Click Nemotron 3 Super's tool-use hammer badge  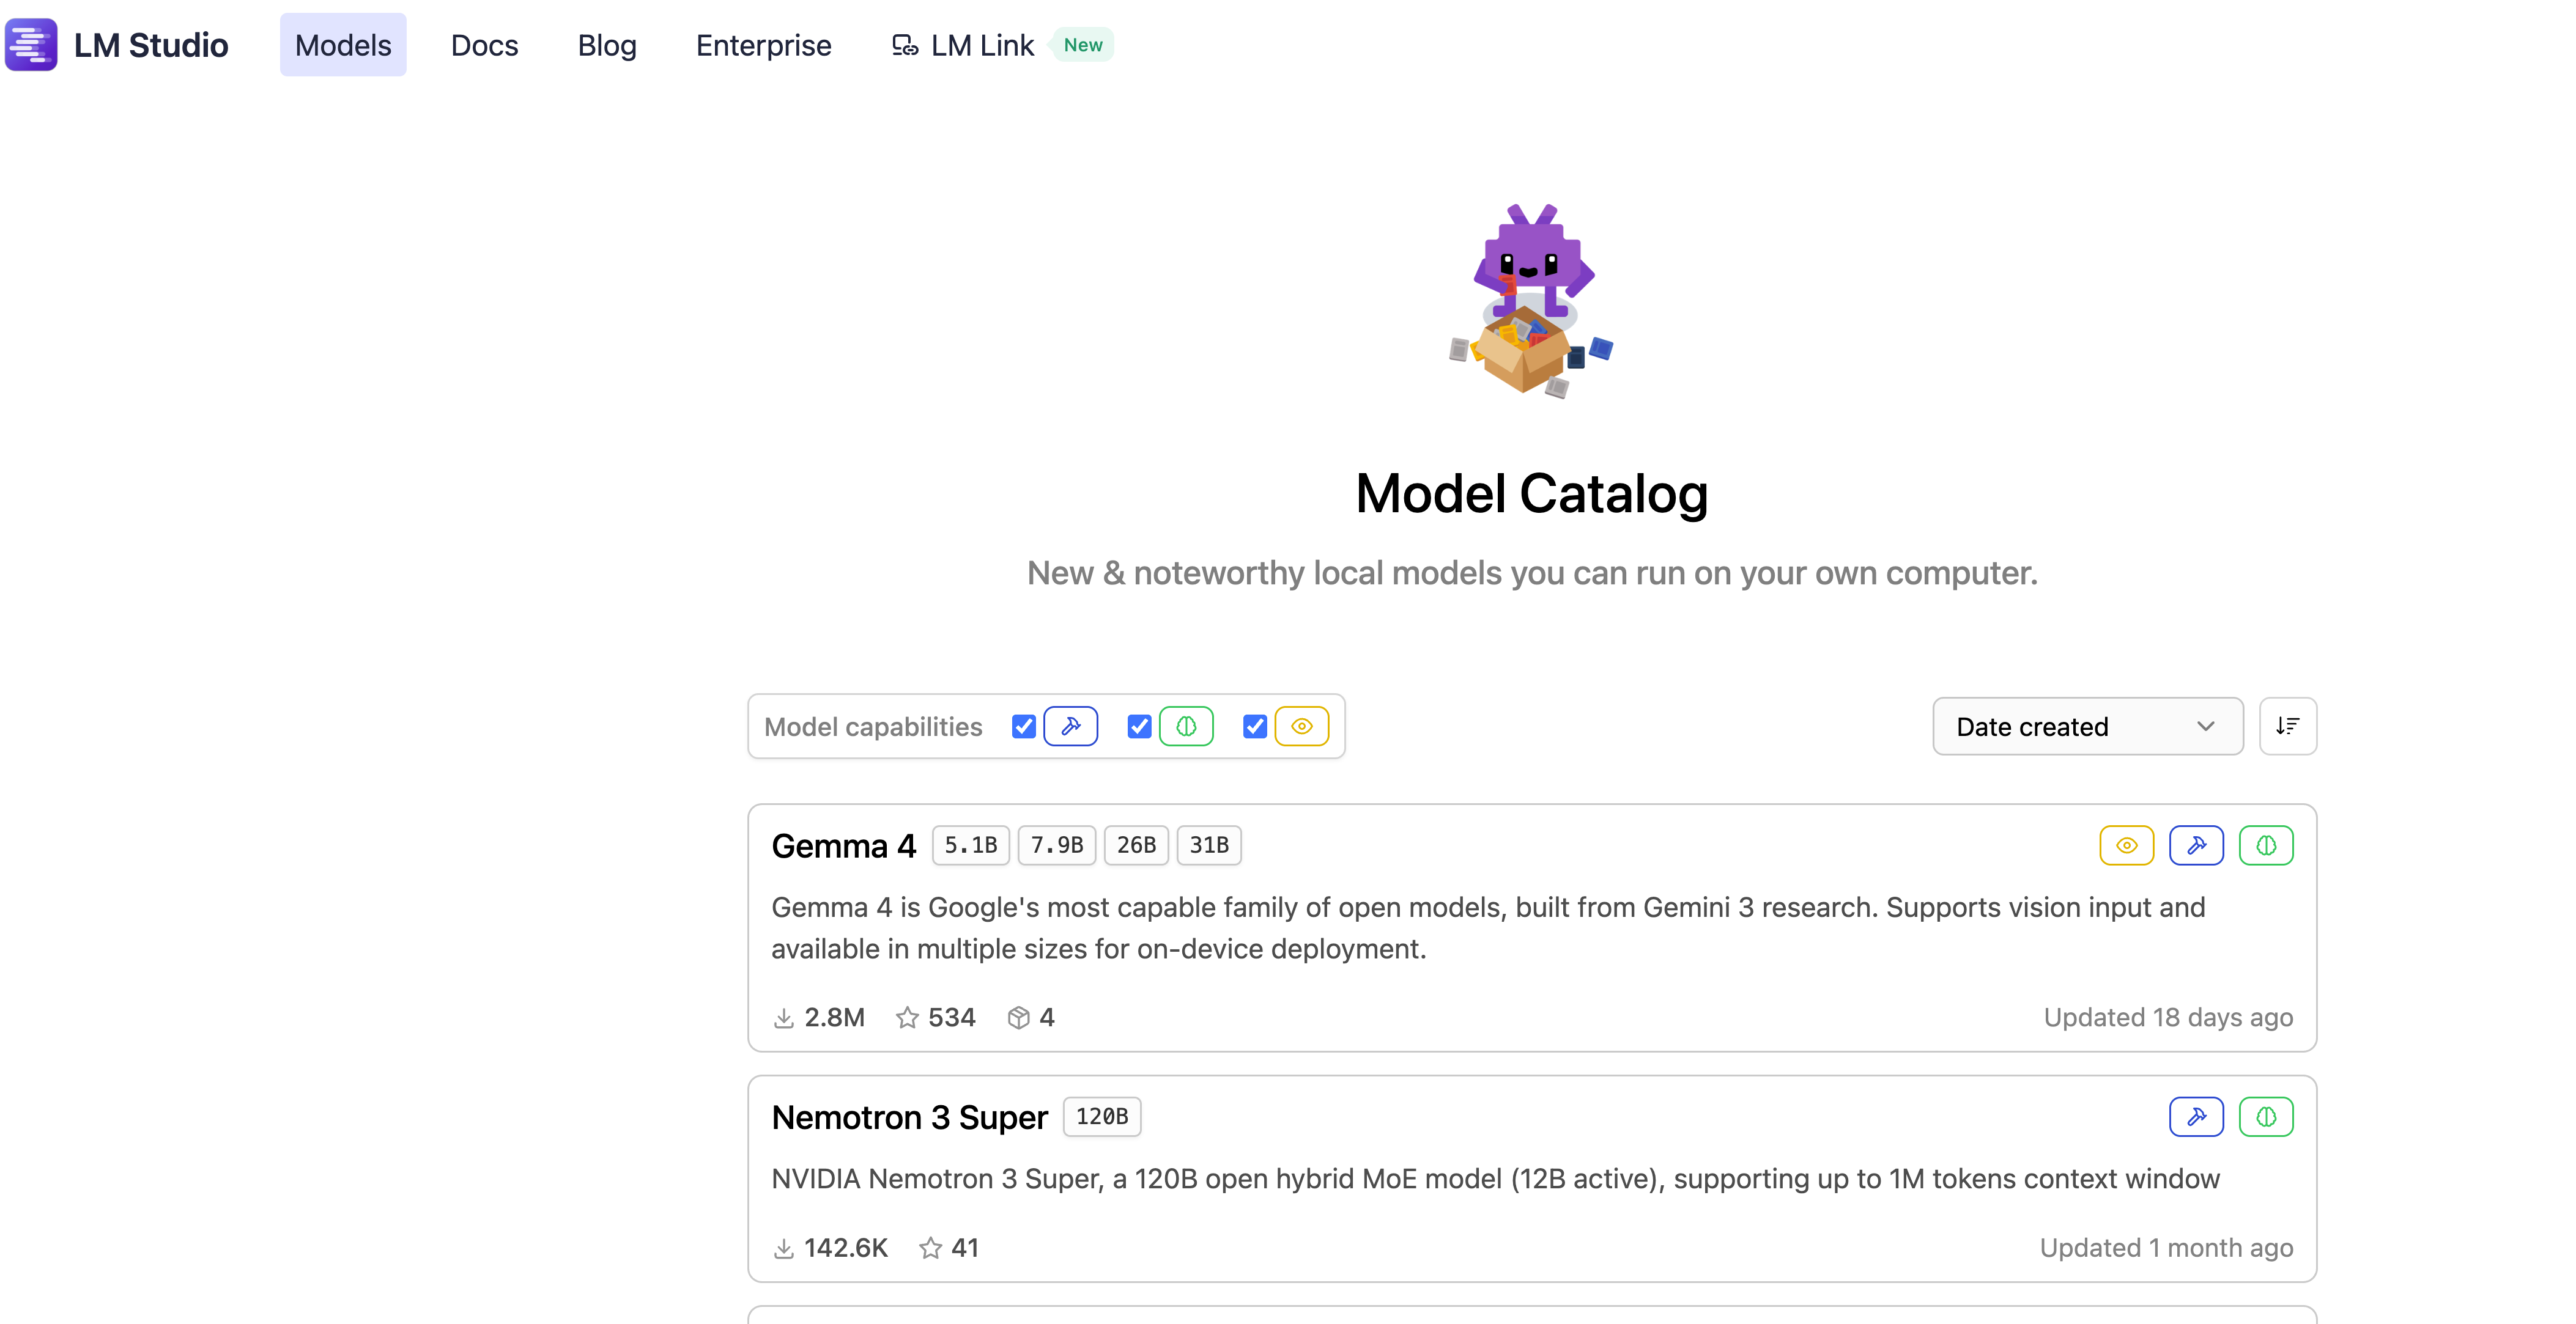coord(2197,1116)
